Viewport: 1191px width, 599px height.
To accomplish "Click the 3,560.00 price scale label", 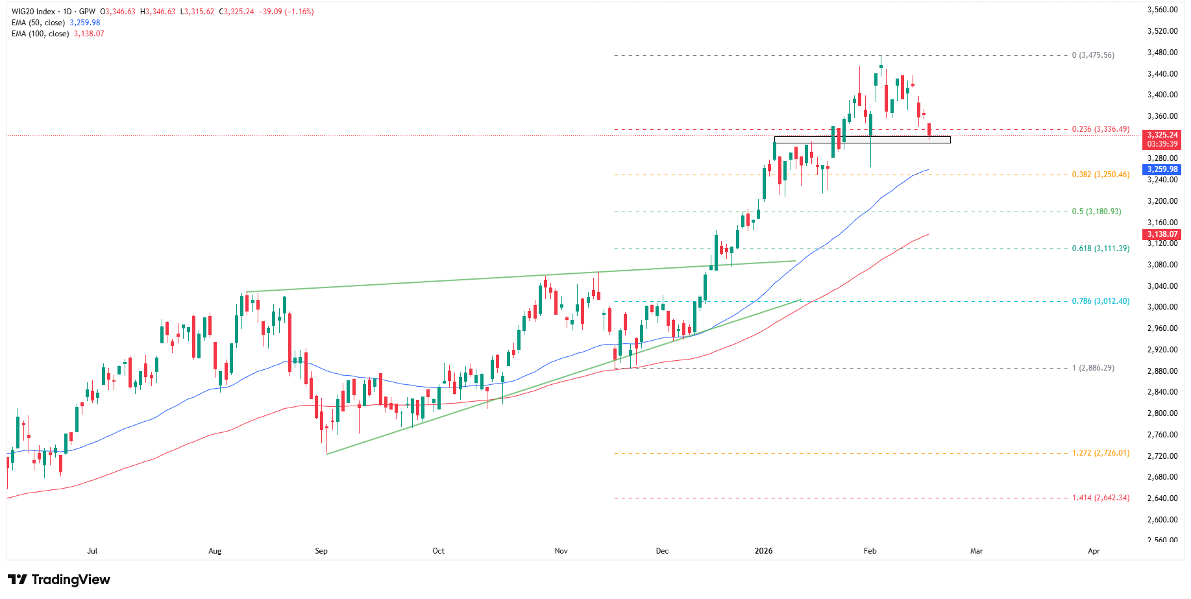I will pos(1162,10).
